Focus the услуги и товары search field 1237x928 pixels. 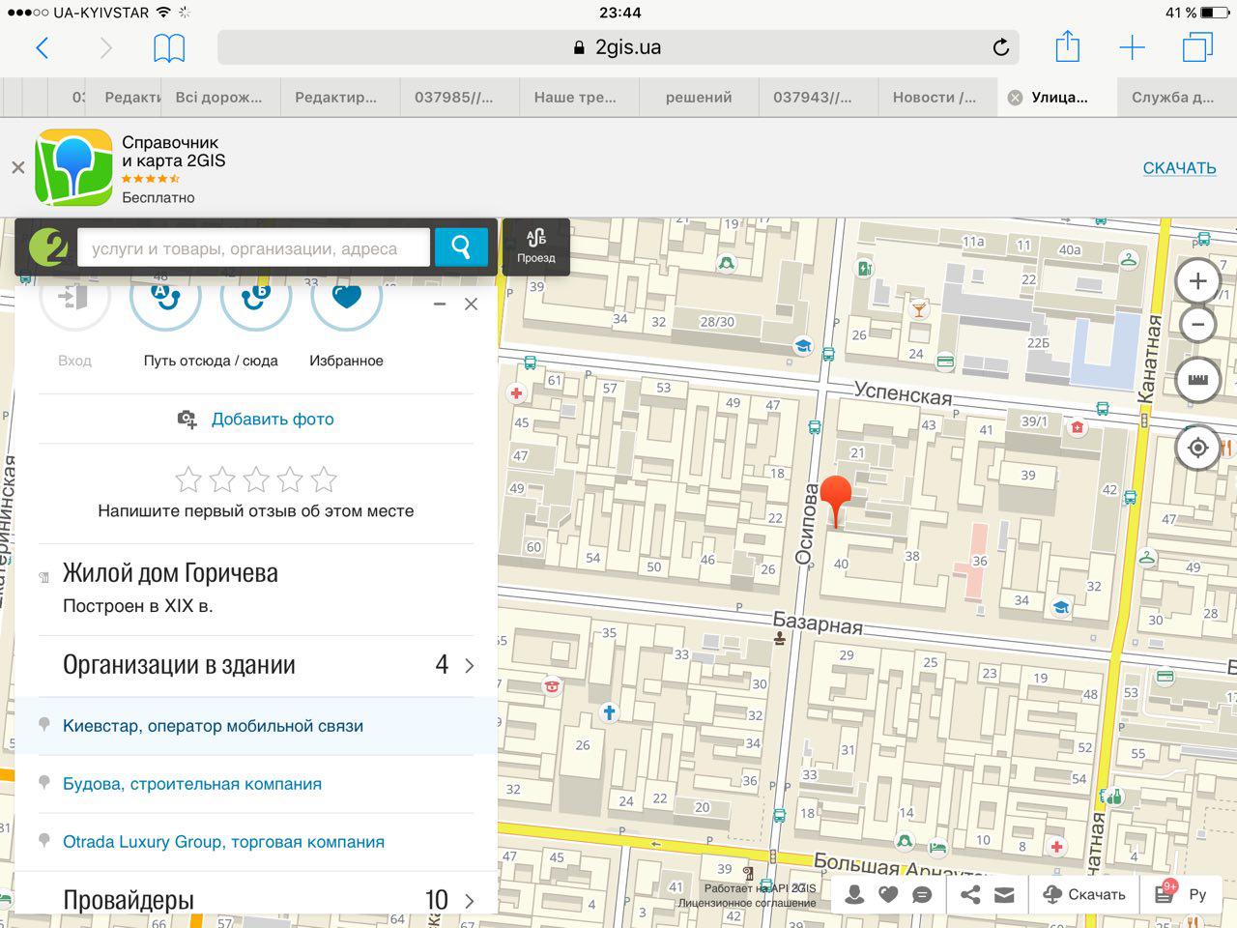click(253, 247)
